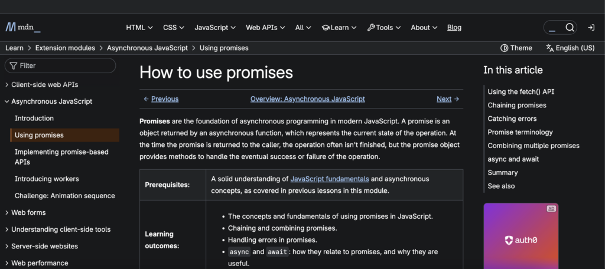
Task: Open the HTML dropdown menu
Action: click(139, 28)
